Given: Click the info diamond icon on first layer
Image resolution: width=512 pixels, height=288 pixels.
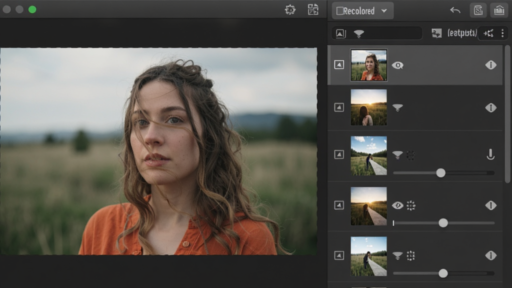Looking at the screenshot, I should coord(490,65).
